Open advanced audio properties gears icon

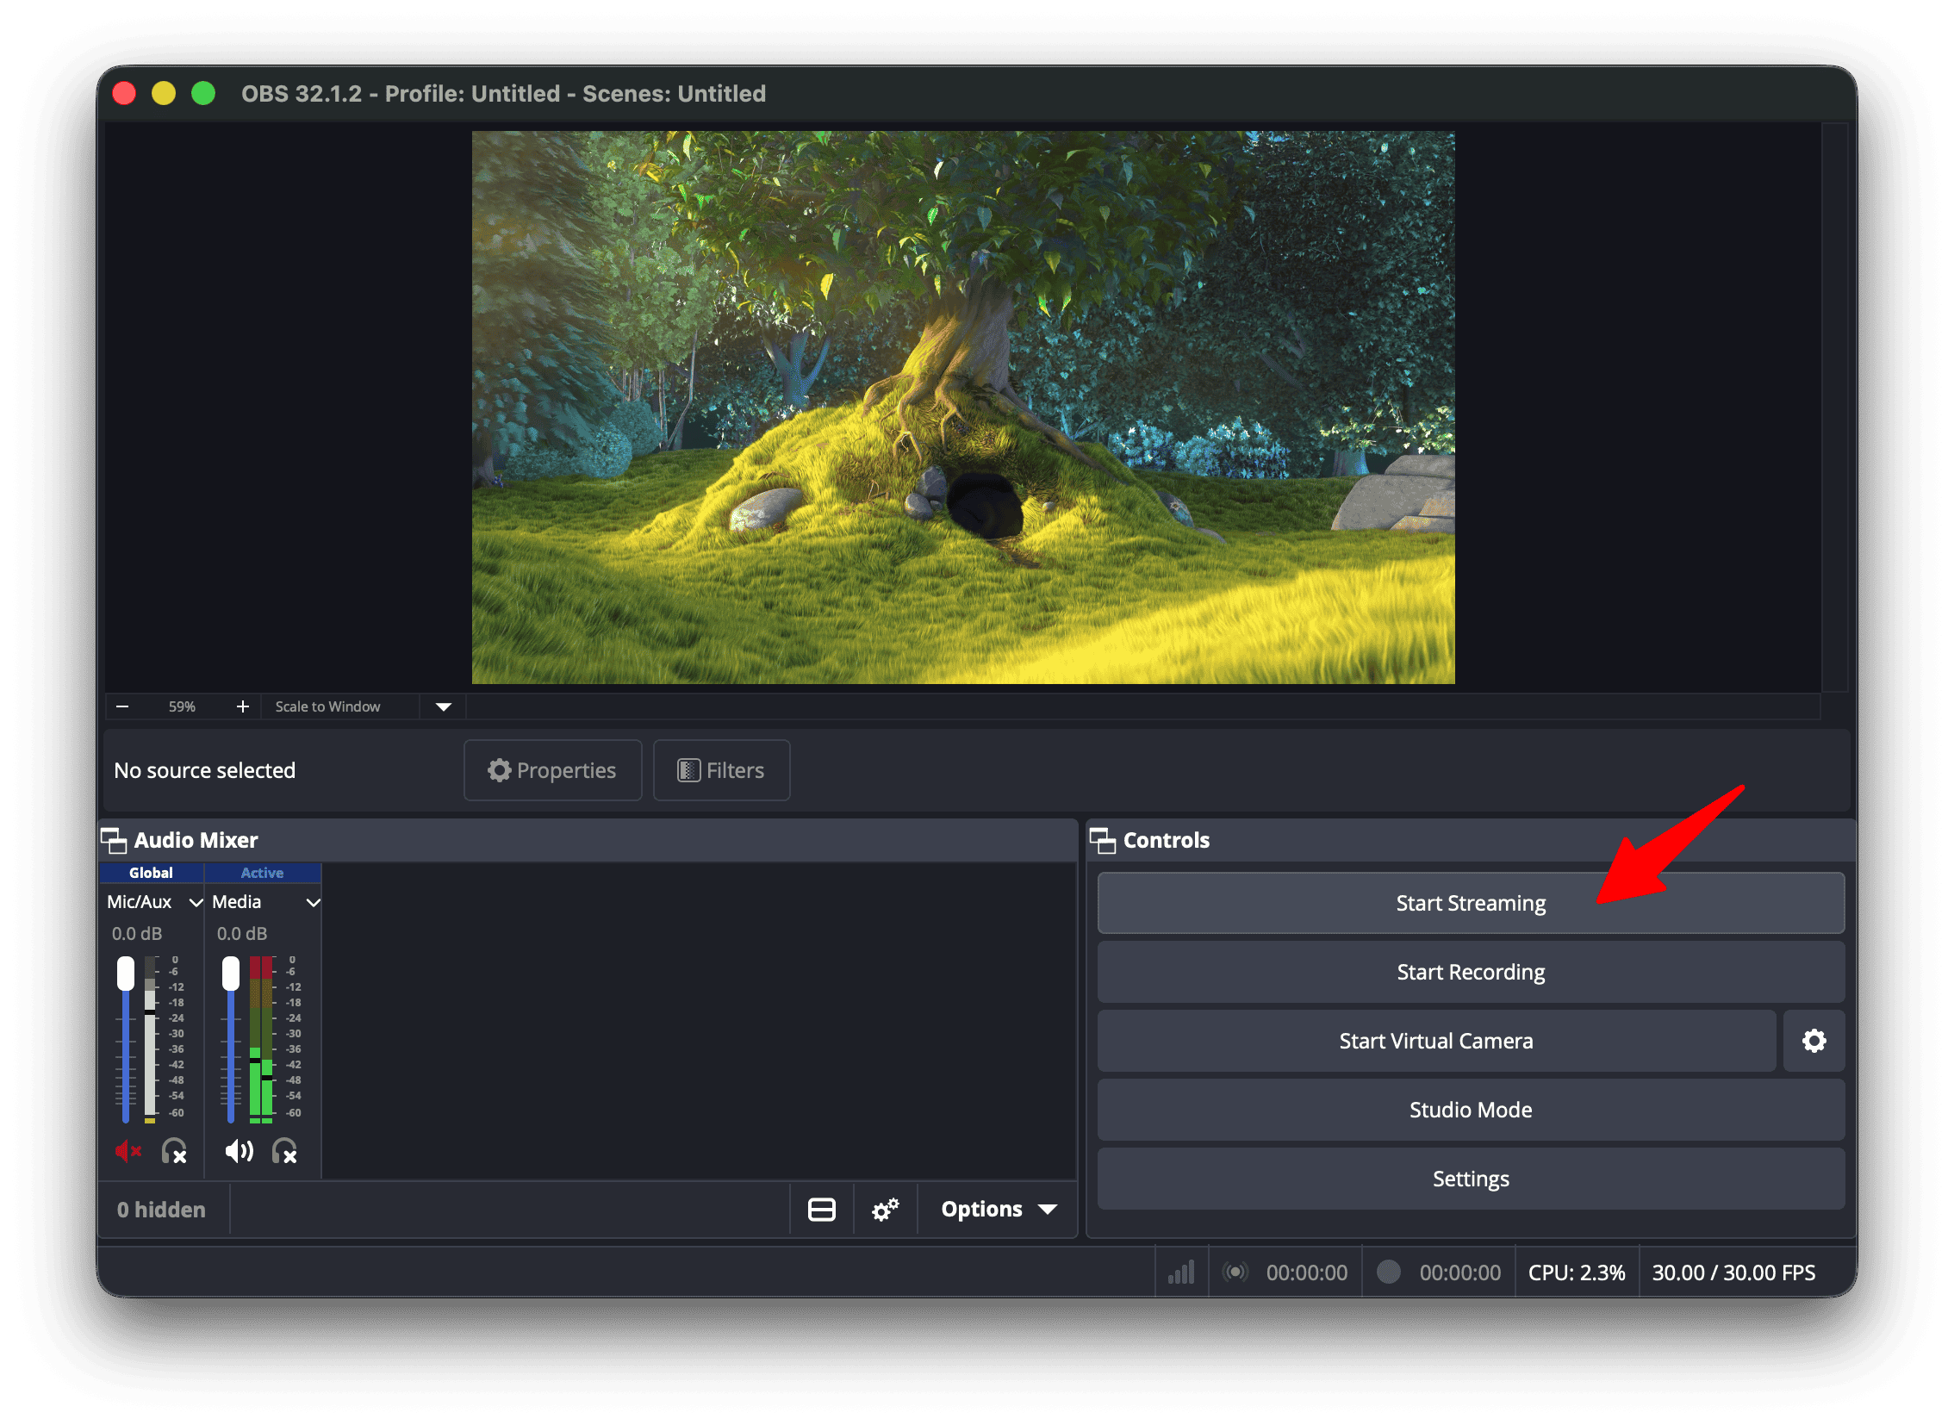click(x=885, y=1210)
